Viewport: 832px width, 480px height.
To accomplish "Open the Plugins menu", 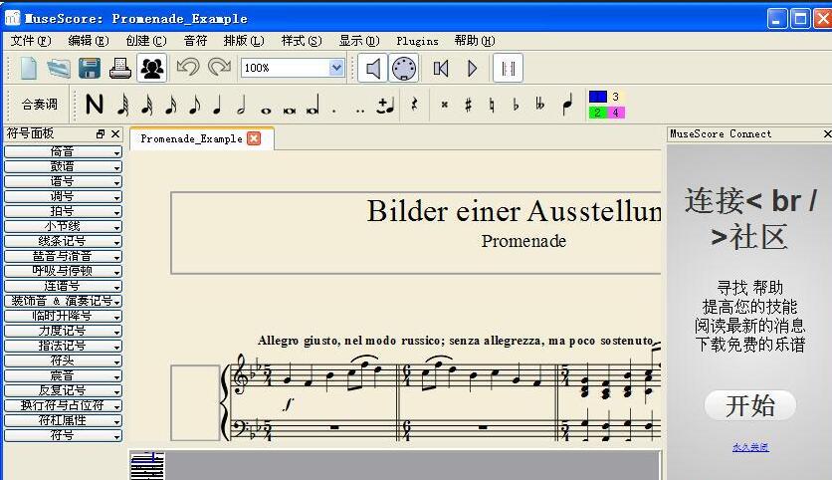I will (x=417, y=41).
